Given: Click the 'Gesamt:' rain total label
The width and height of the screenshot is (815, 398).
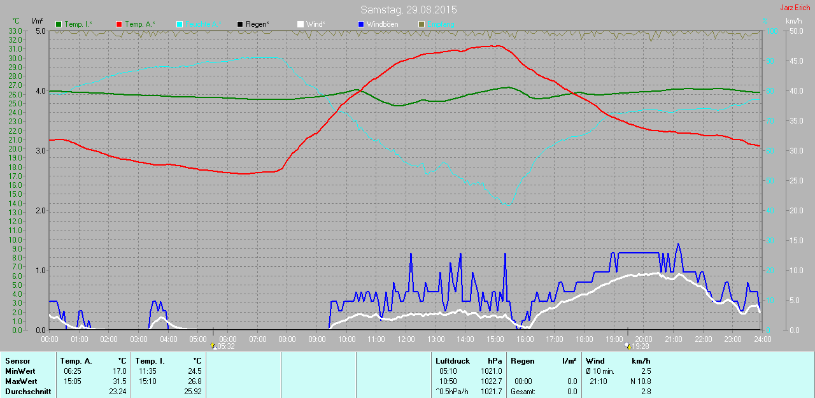Looking at the screenshot, I should [523, 392].
